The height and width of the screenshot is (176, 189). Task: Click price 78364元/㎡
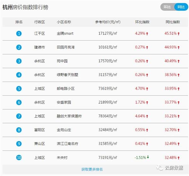tap(108, 116)
